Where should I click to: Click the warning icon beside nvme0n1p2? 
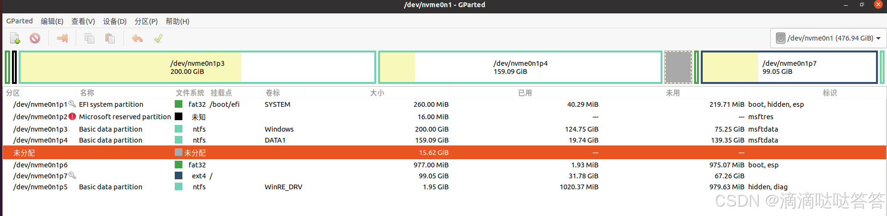pos(72,116)
